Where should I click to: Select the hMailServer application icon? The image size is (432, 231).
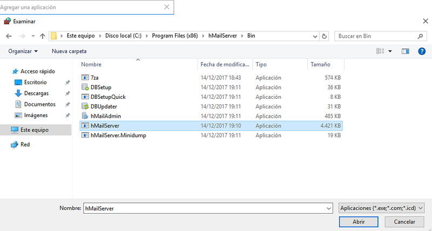[x=85, y=126]
